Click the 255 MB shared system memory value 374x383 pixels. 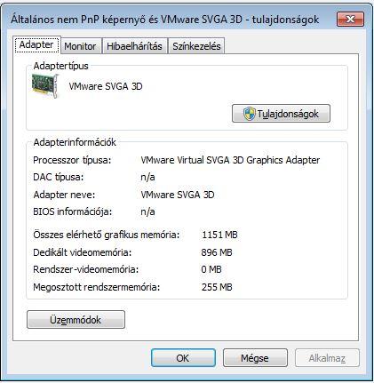click(x=217, y=287)
